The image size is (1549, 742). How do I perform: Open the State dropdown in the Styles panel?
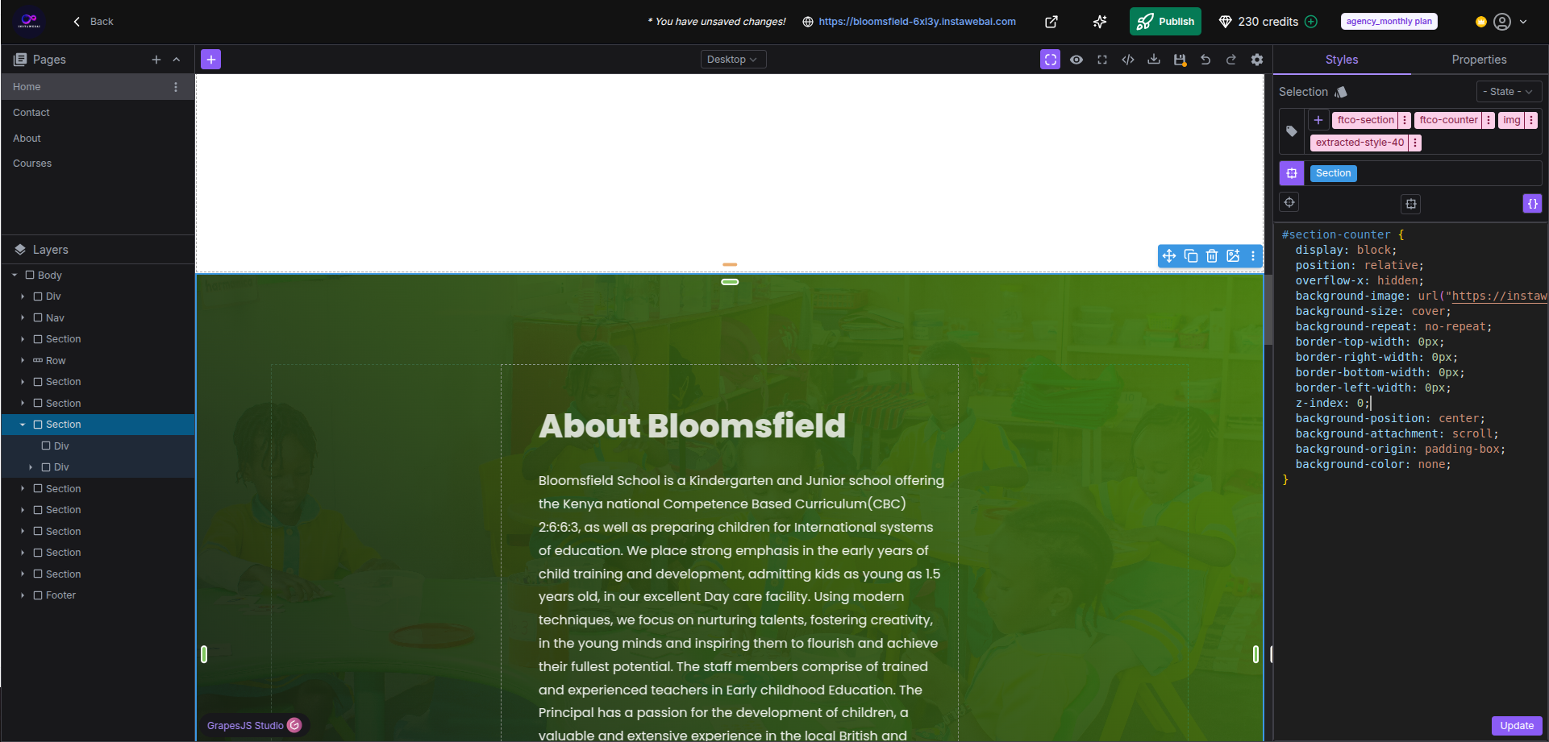(1507, 91)
